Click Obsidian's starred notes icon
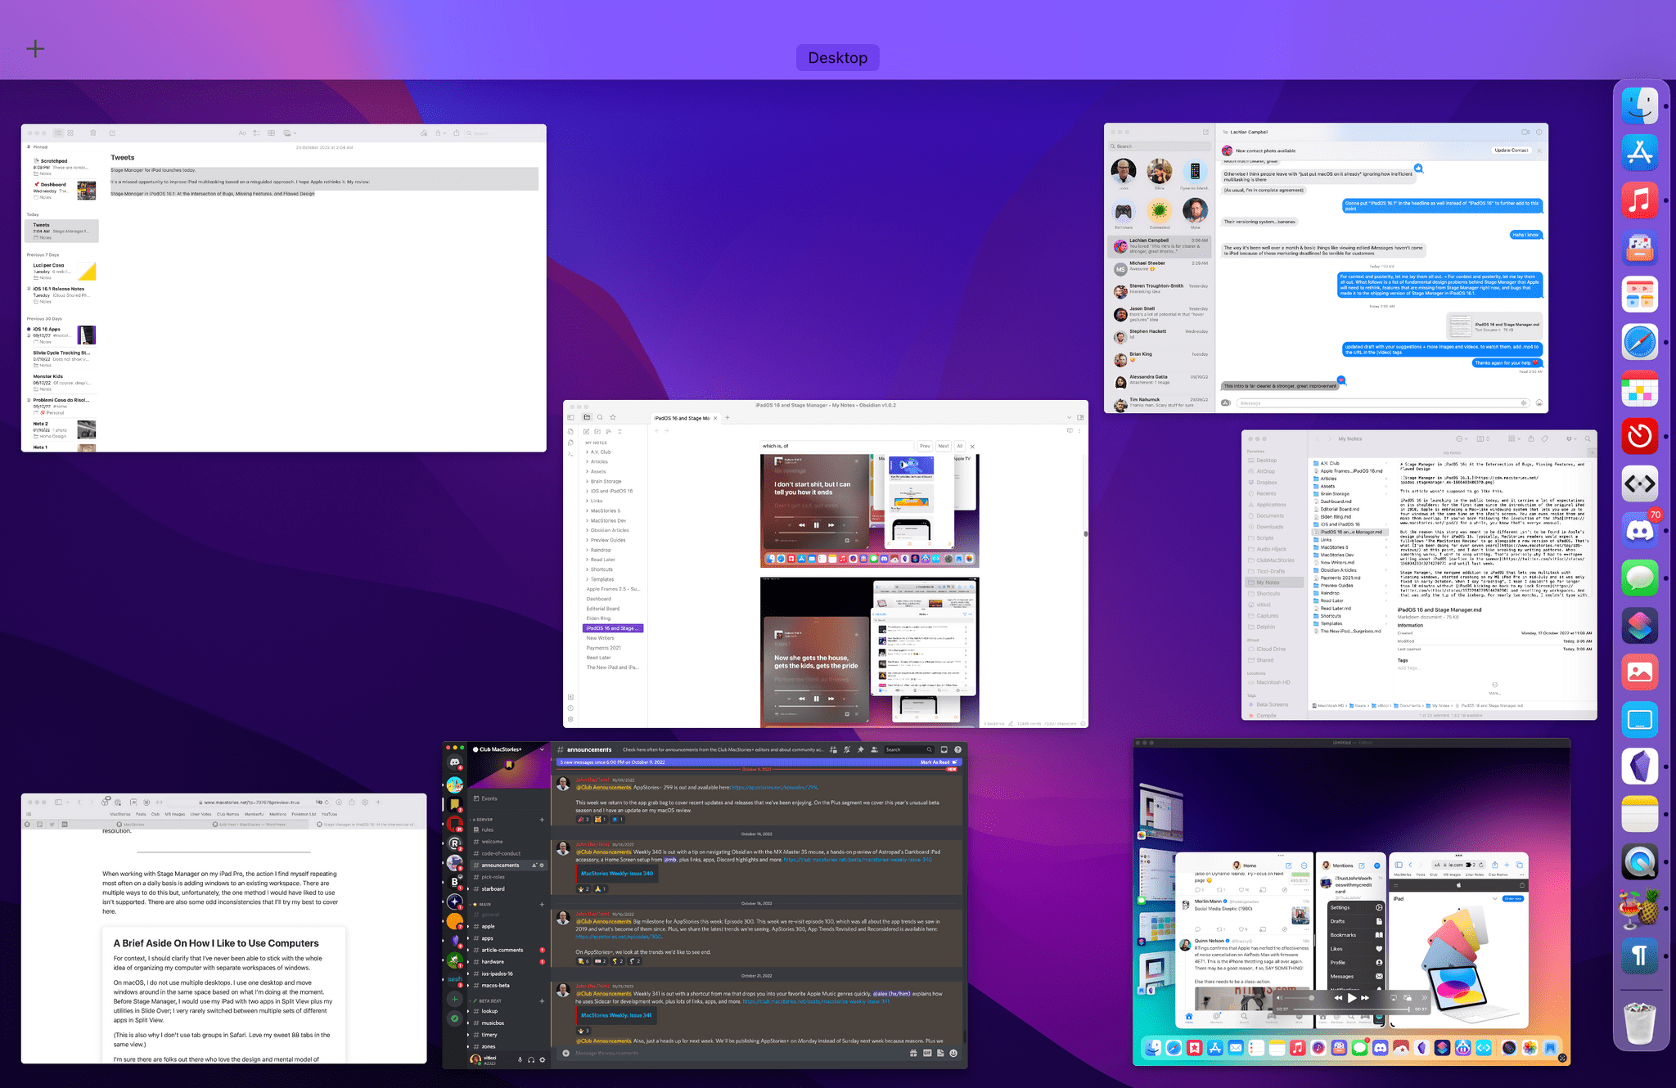 coord(613,417)
